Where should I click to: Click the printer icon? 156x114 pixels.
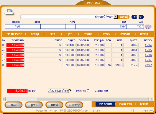click(9, 12)
